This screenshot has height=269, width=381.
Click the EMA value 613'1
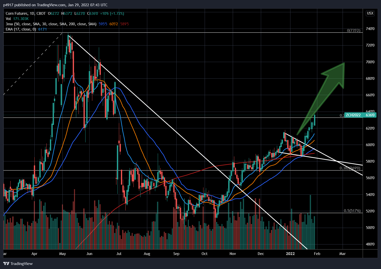(x=43, y=29)
